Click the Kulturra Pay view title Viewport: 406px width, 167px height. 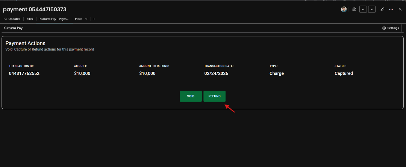[13, 28]
